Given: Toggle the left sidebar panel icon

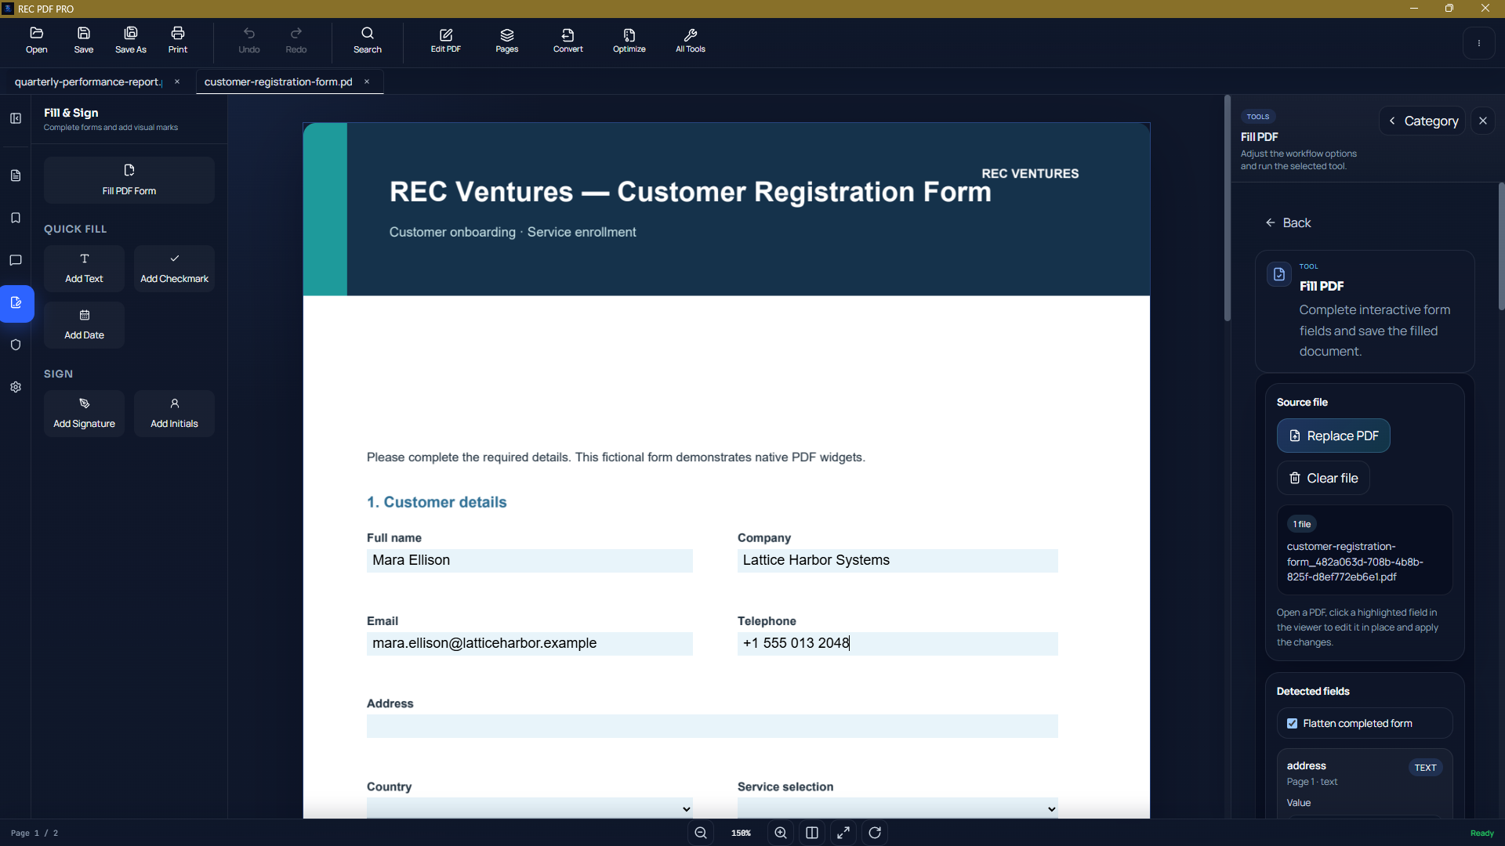Looking at the screenshot, I should 16,118.
